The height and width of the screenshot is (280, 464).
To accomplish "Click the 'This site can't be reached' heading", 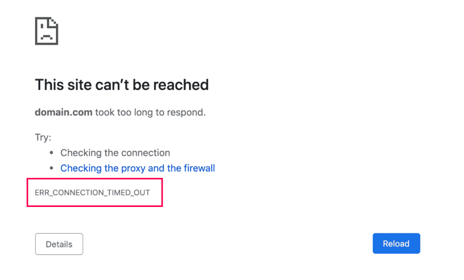I will [x=122, y=85].
